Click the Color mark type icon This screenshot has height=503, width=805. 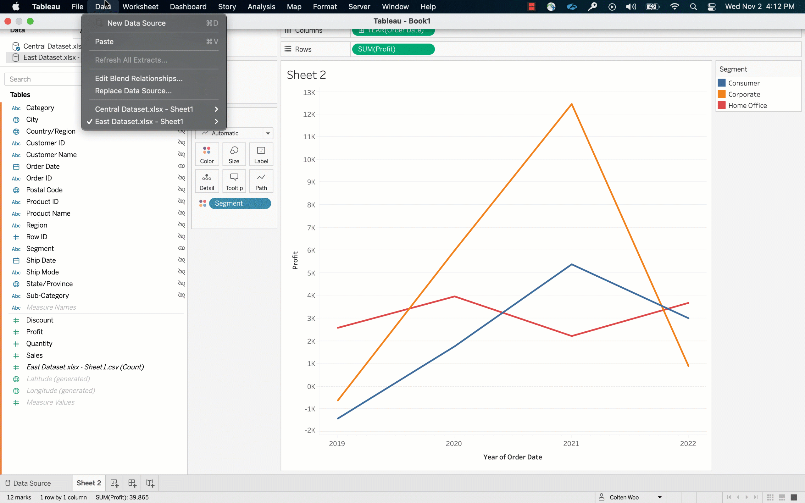click(207, 153)
